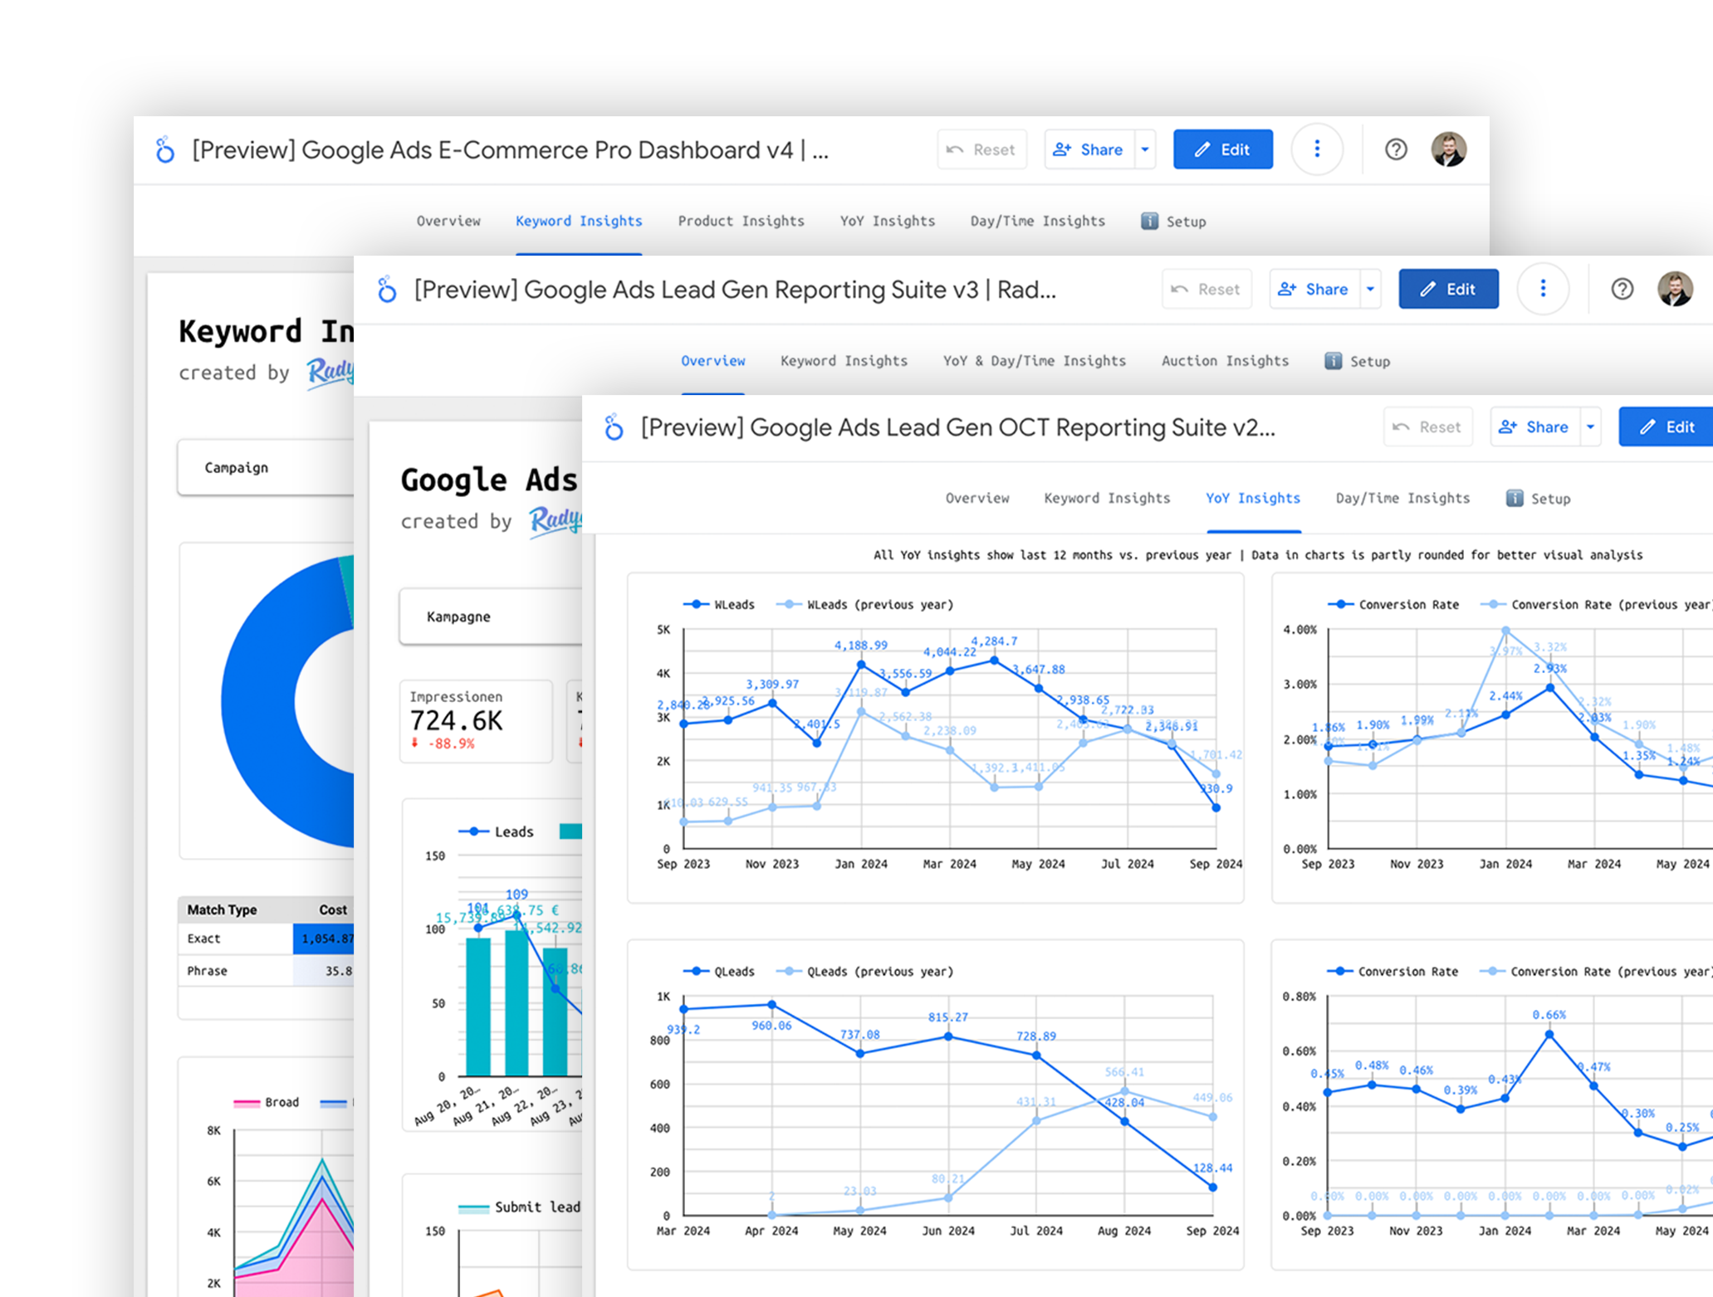Open help icon in E-Commerce Pro Dashboard window
This screenshot has width=1713, height=1297.
click(x=1396, y=149)
